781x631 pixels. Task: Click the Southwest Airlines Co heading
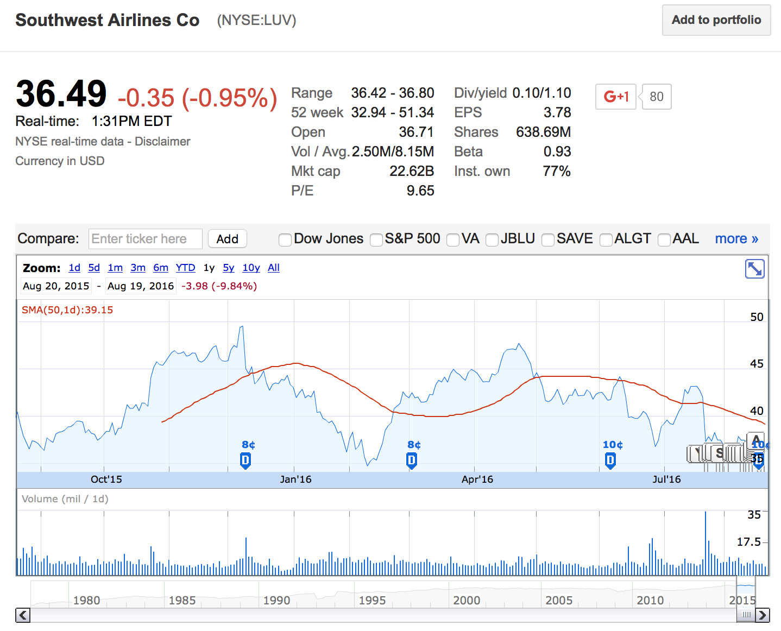(x=108, y=20)
